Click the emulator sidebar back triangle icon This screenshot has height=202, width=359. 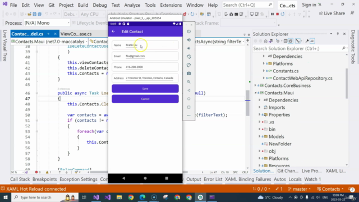[x=188, y=90]
